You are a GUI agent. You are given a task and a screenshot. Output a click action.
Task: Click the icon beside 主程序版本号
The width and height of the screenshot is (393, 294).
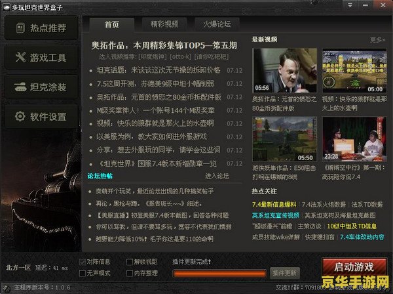[6, 288]
